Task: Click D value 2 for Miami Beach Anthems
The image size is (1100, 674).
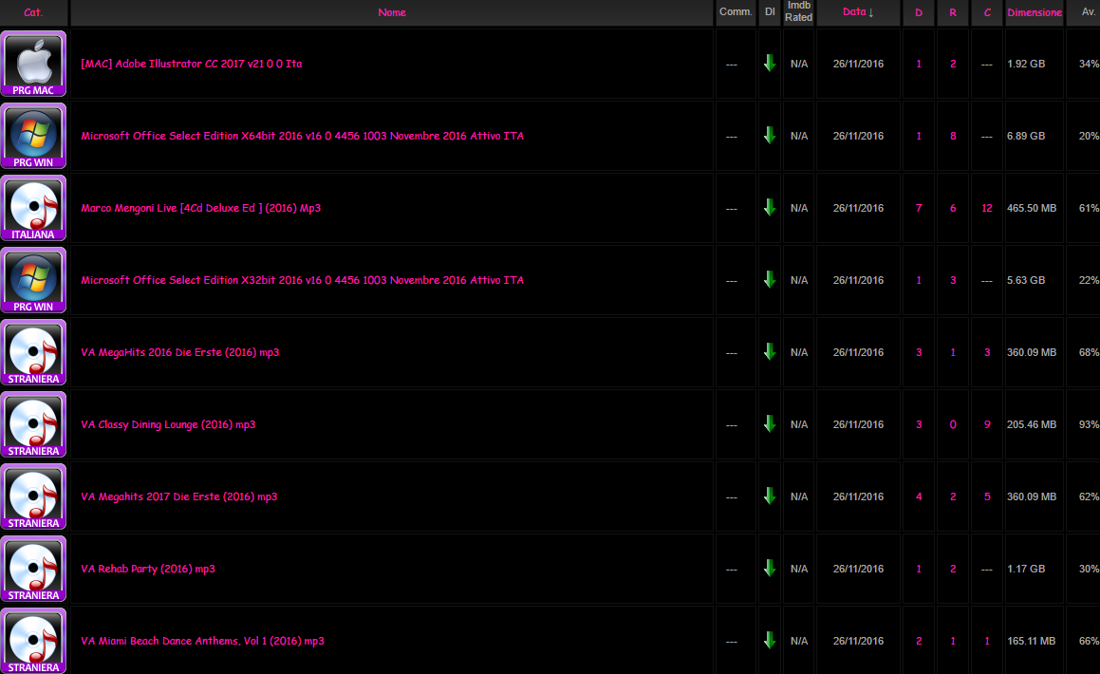Action: point(919,641)
